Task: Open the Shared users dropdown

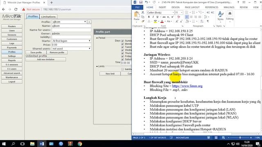Action: click(x=71, y=49)
